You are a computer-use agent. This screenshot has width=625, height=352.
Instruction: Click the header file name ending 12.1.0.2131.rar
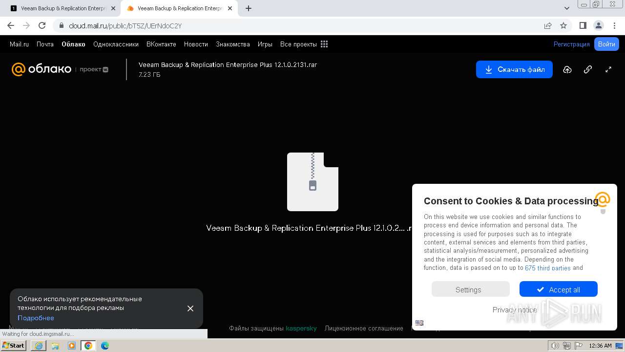(x=228, y=65)
